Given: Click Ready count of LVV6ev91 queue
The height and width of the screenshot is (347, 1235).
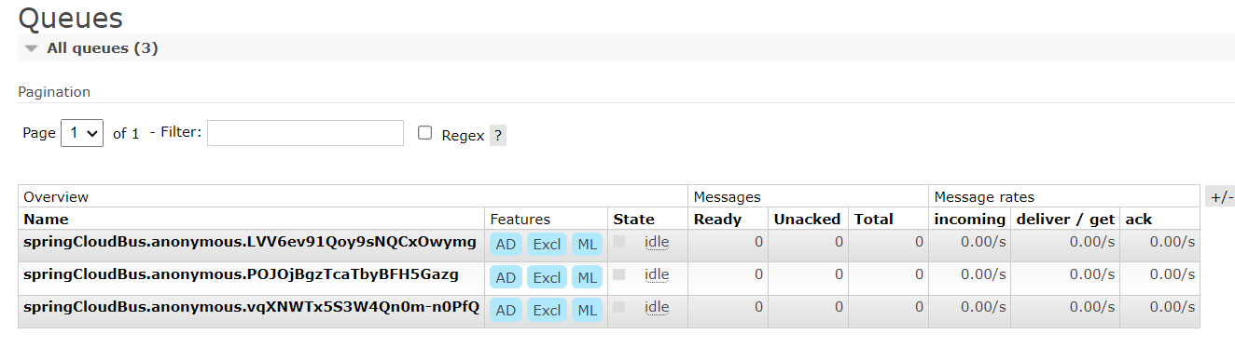Looking at the screenshot, I should point(758,242).
